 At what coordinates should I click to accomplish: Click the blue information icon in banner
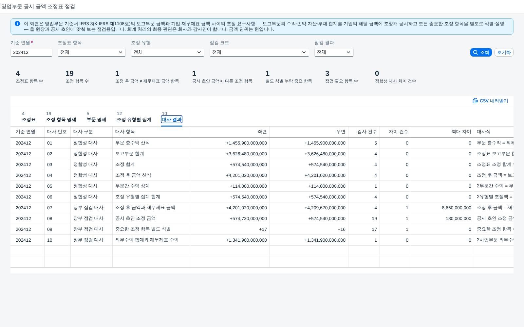click(x=17, y=24)
